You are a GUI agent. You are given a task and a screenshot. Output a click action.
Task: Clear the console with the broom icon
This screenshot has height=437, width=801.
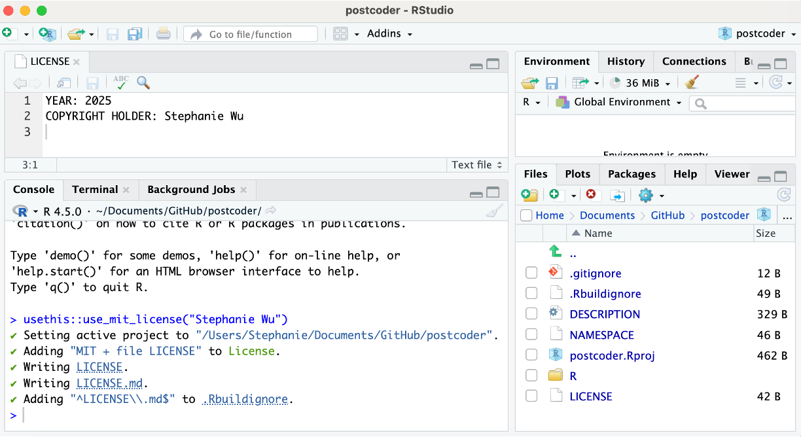(x=495, y=211)
